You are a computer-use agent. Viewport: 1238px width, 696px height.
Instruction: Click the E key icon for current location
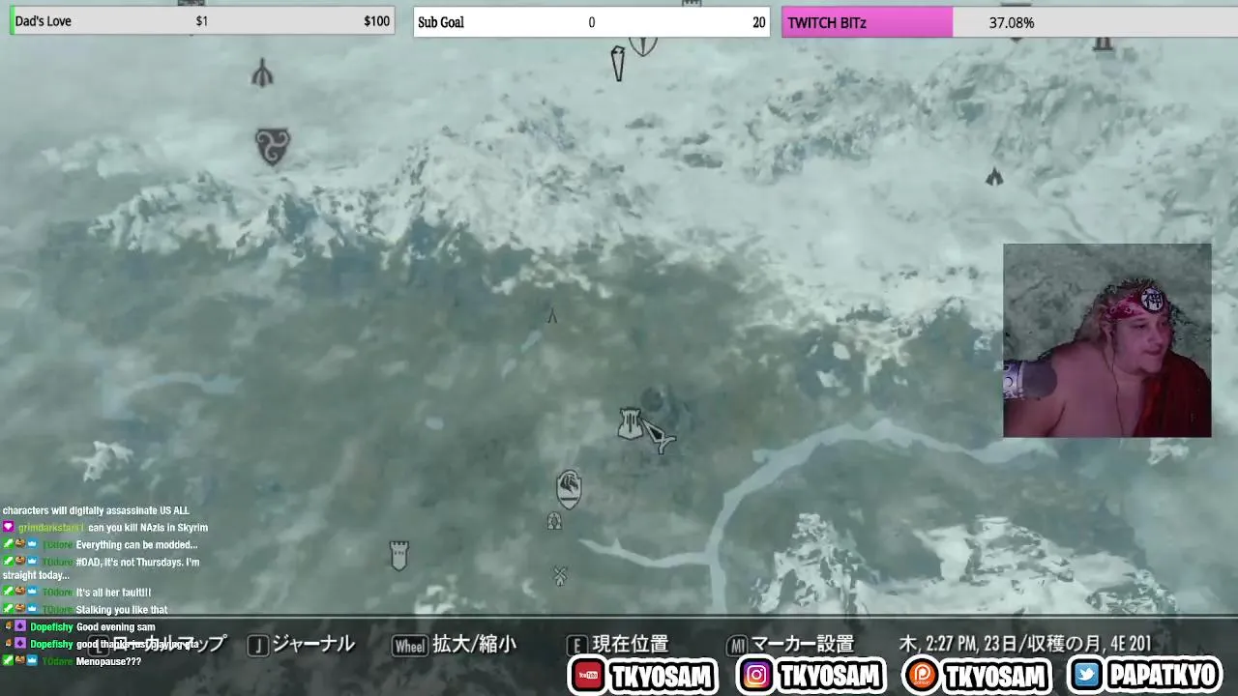[x=576, y=646]
